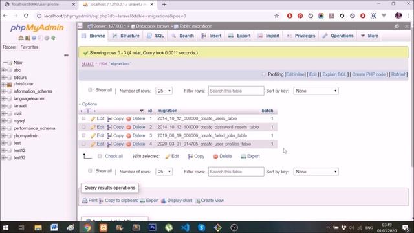Tick checkbox for row id 3

(83, 135)
